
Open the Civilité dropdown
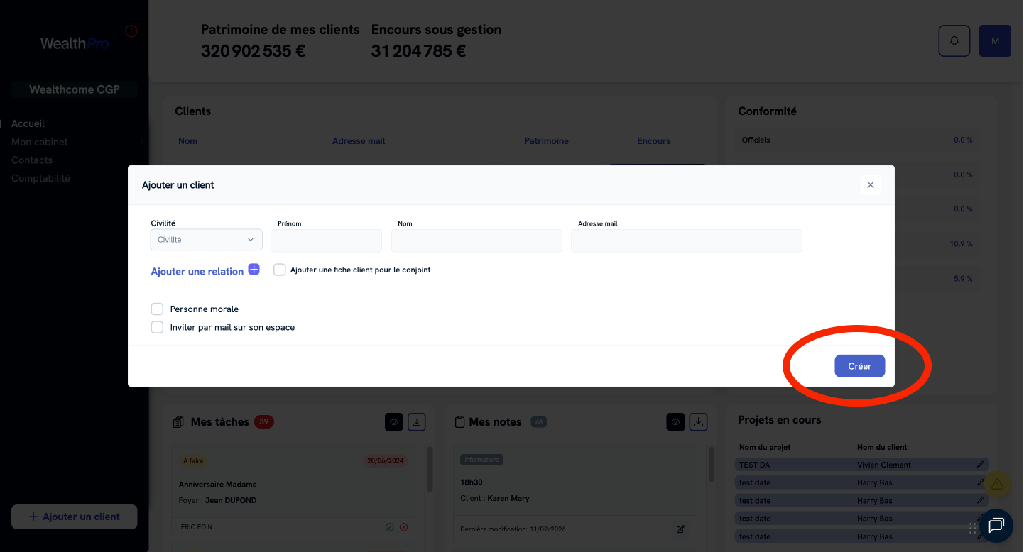206,240
